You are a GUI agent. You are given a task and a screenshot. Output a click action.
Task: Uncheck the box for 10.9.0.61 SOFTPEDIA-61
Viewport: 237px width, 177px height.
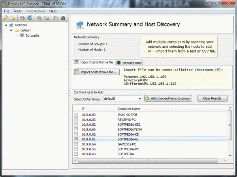tap(76, 139)
